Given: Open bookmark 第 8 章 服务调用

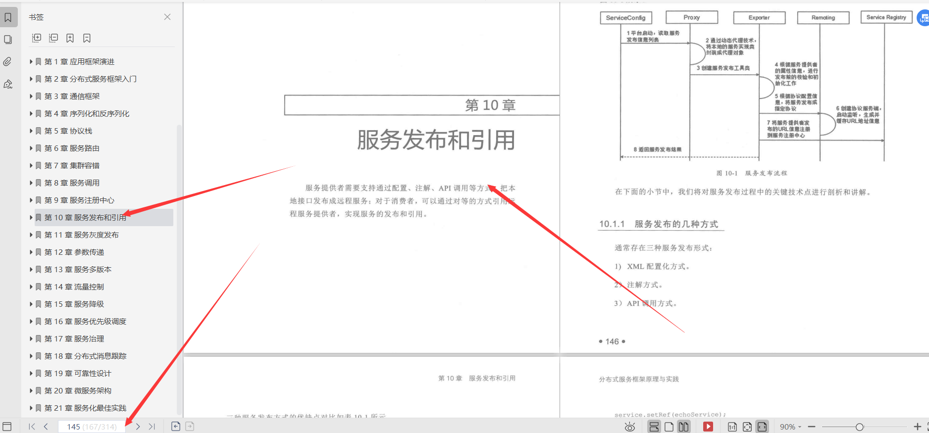Looking at the screenshot, I should [72, 183].
